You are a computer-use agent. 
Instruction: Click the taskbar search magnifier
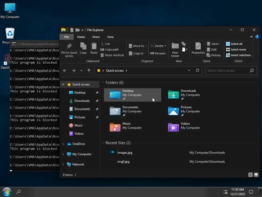pyautogui.click(x=18, y=192)
